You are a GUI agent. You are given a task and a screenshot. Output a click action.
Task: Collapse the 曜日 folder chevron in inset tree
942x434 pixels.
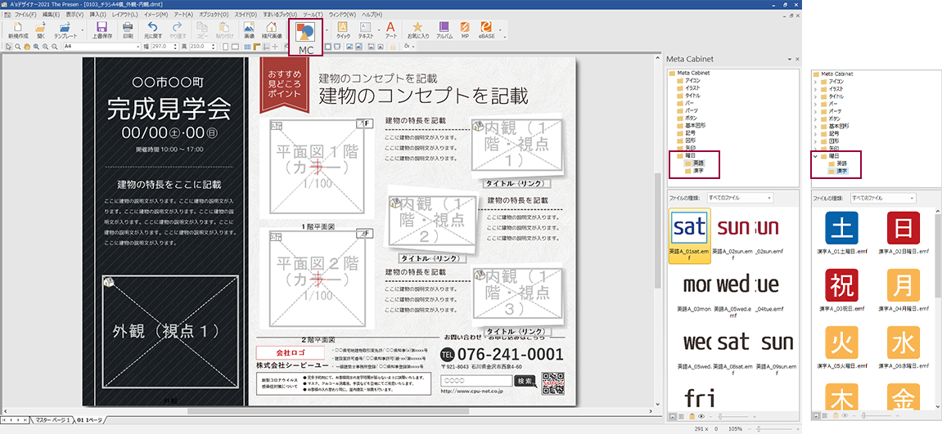point(815,156)
